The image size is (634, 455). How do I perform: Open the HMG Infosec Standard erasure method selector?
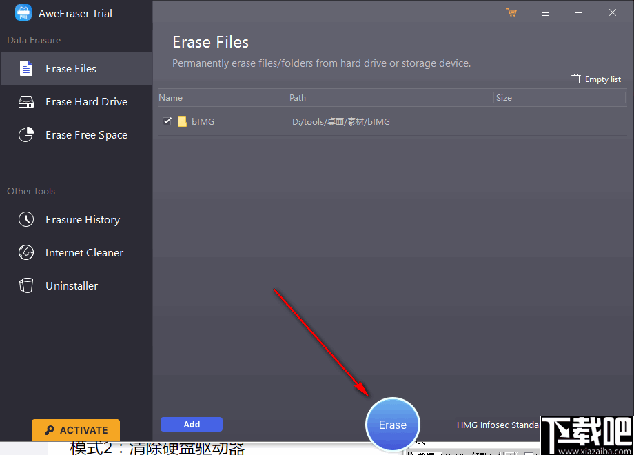point(498,425)
